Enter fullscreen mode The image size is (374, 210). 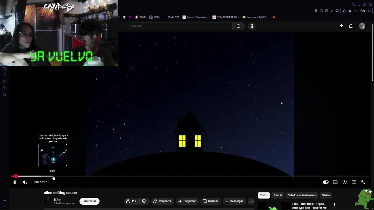[363, 182]
